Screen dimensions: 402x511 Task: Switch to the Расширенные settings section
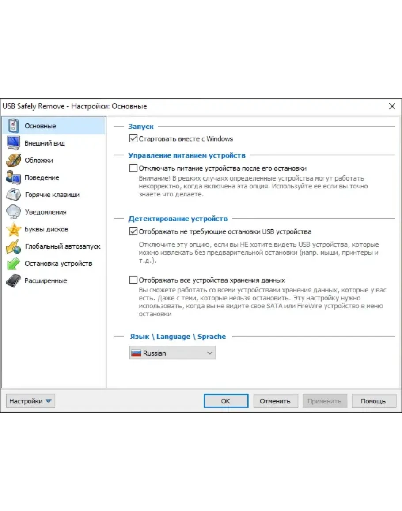point(46,281)
